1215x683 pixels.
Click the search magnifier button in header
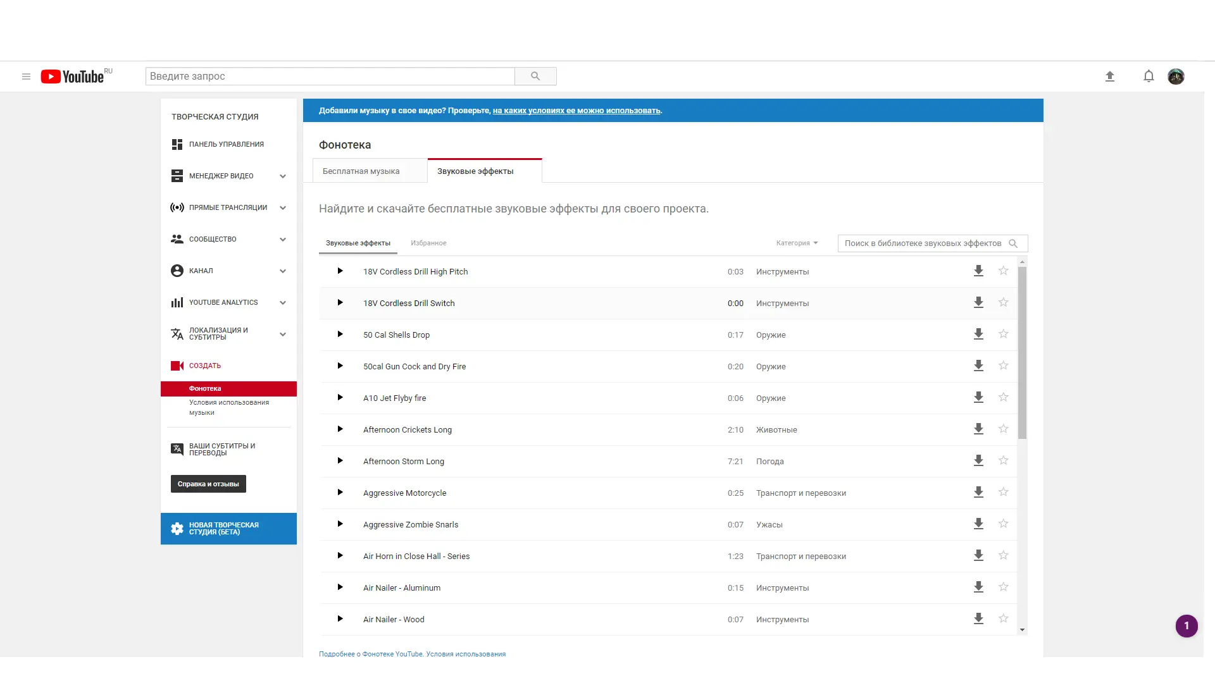(535, 77)
